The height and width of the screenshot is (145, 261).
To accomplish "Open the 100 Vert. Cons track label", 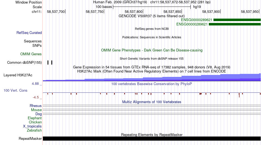I will pyautogui.click(x=15, y=90).
